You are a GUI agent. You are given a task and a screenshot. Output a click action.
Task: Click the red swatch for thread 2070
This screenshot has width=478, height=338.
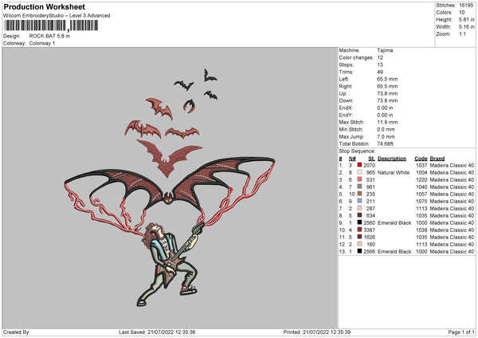pos(360,165)
